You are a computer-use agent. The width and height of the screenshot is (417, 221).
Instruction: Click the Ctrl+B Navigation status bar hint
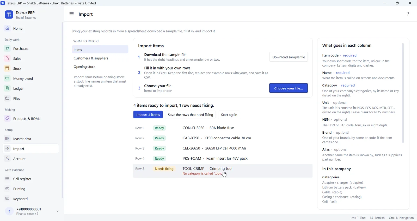[401, 218]
